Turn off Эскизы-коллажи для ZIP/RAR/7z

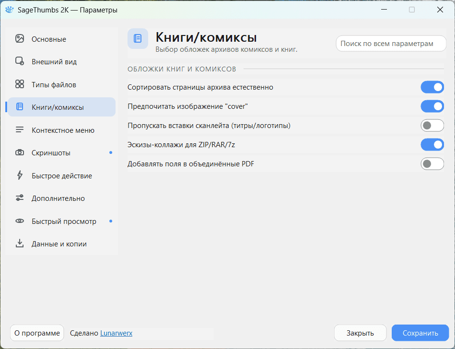pos(432,144)
